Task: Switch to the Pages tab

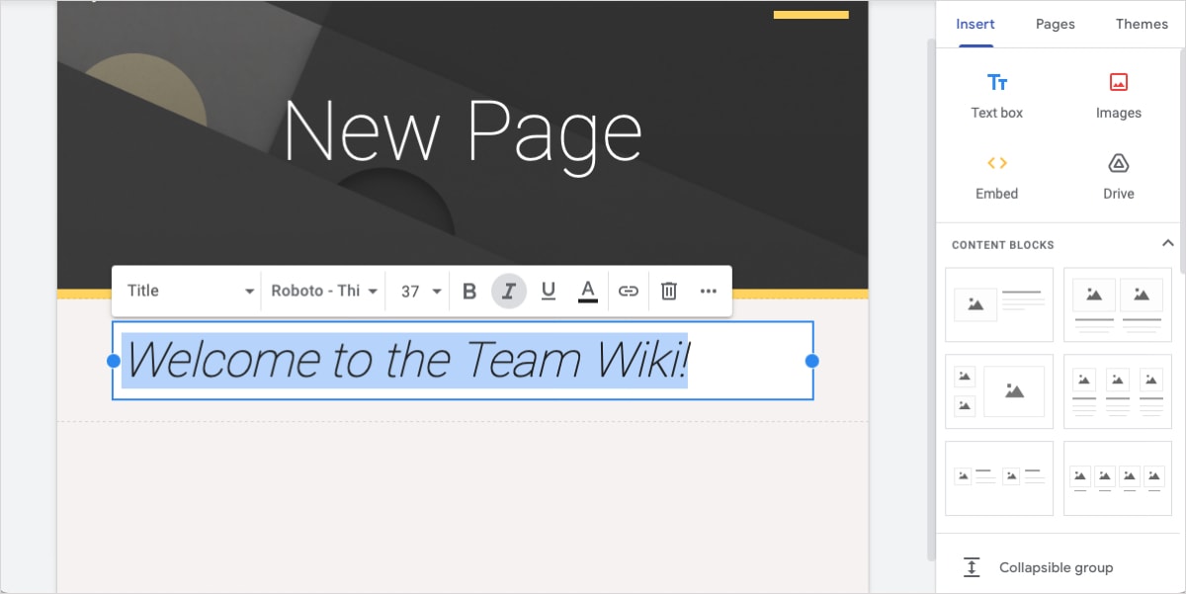Action: click(x=1055, y=24)
